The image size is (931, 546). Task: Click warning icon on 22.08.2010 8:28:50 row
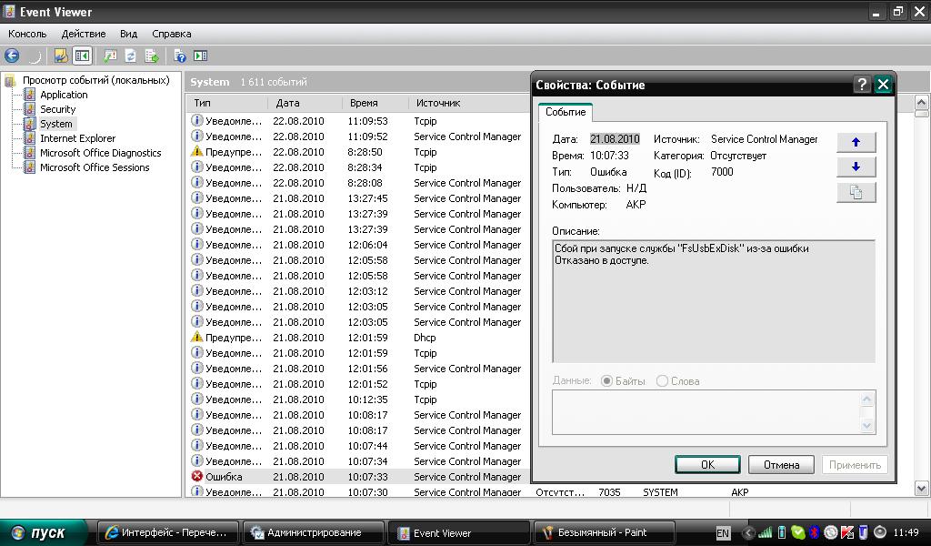click(x=197, y=151)
